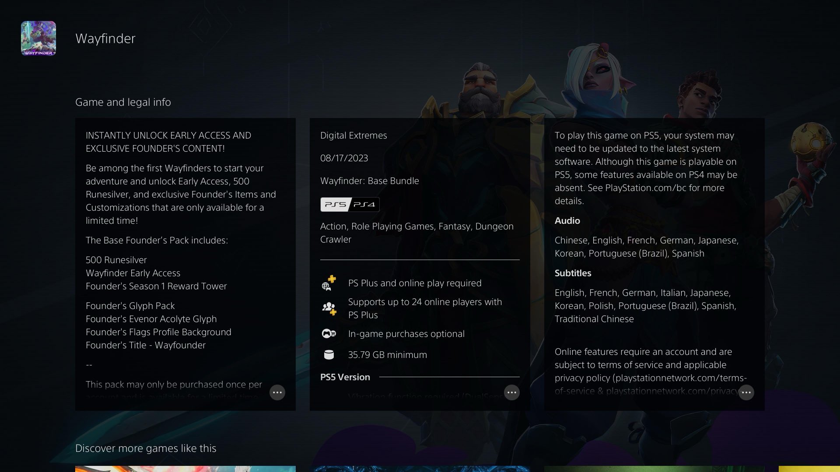Screen dimensions: 840x472
Task: Click the Subtitles heading
Action: tap(573, 273)
